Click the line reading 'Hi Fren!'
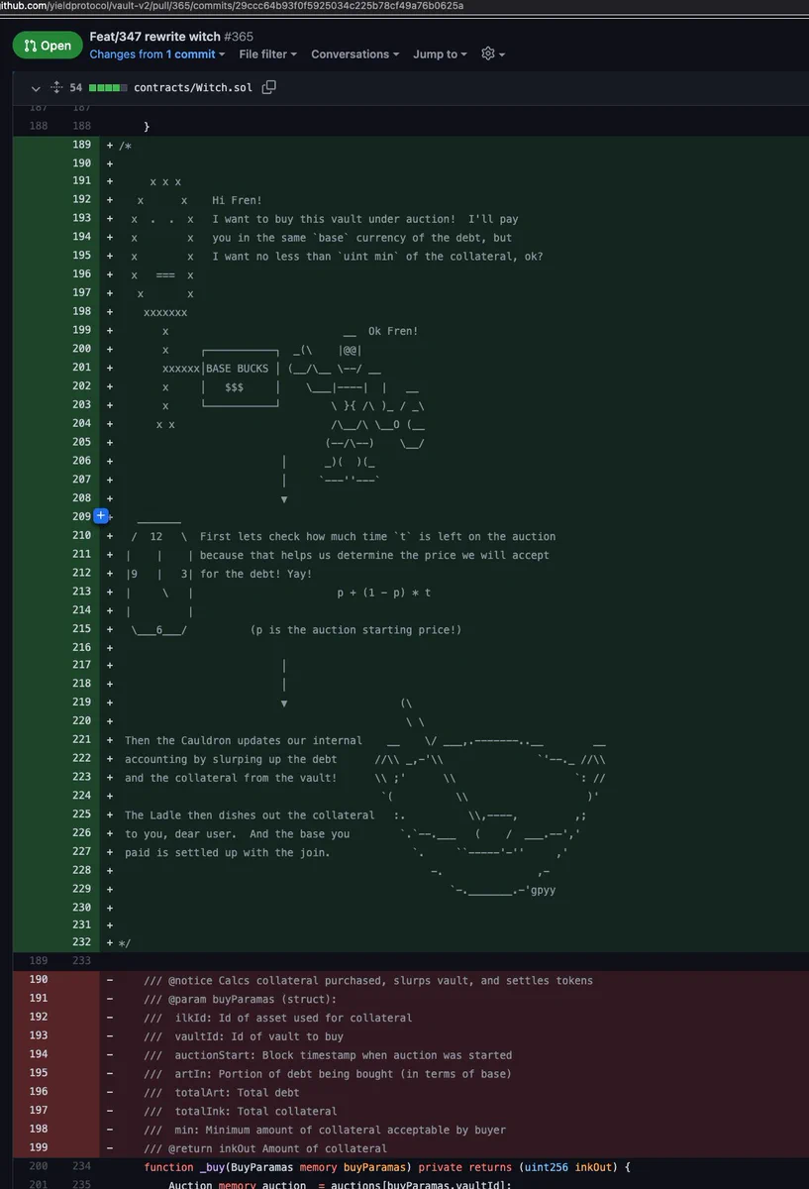This screenshot has width=809, height=1189. pyautogui.click(x=237, y=200)
